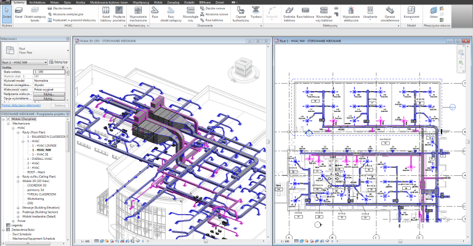473x246 pixels.
Task: Open the Współpracuj tab
Action: 141,2
